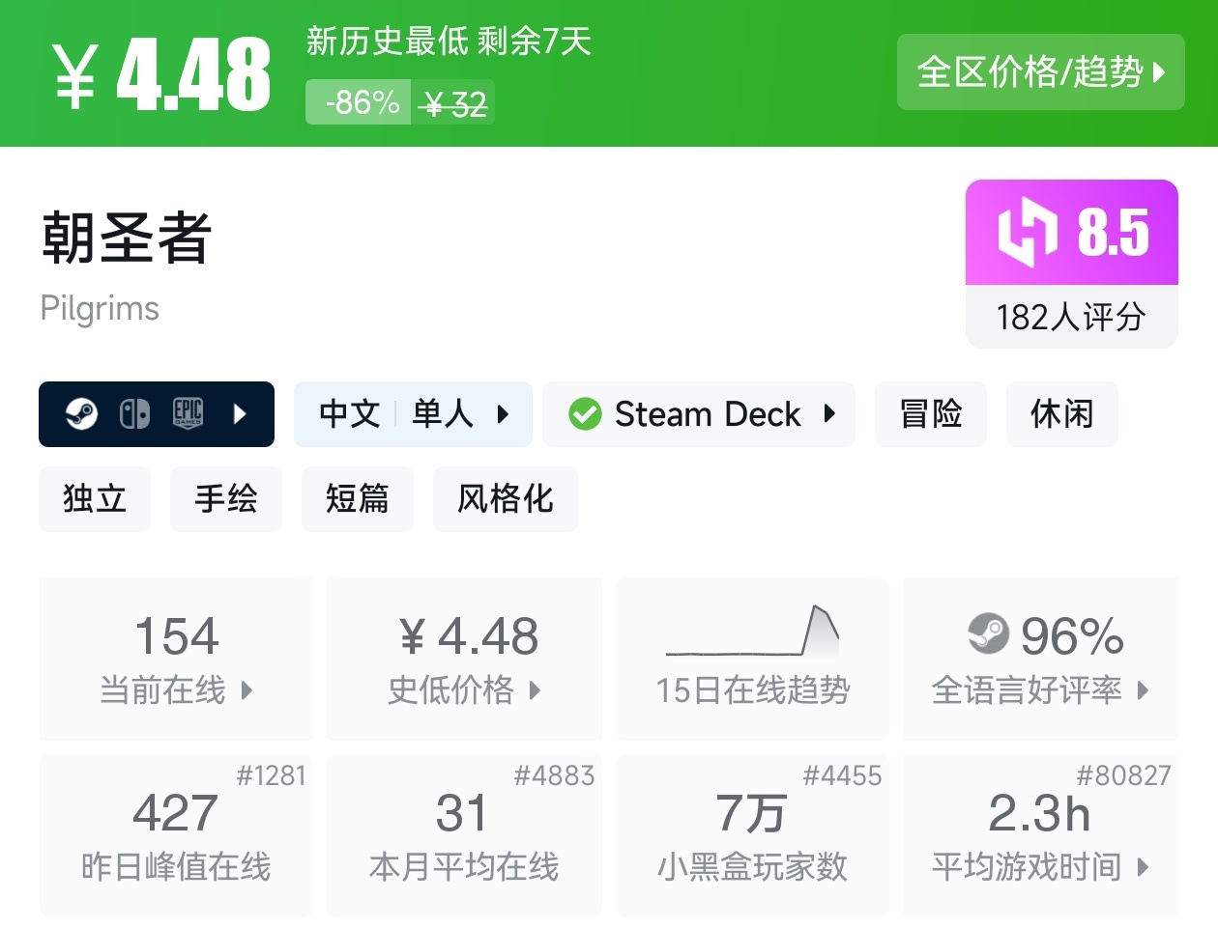Click the 15-day online trend sparkline chart
This screenshot has height=928, width=1218.
click(752, 632)
